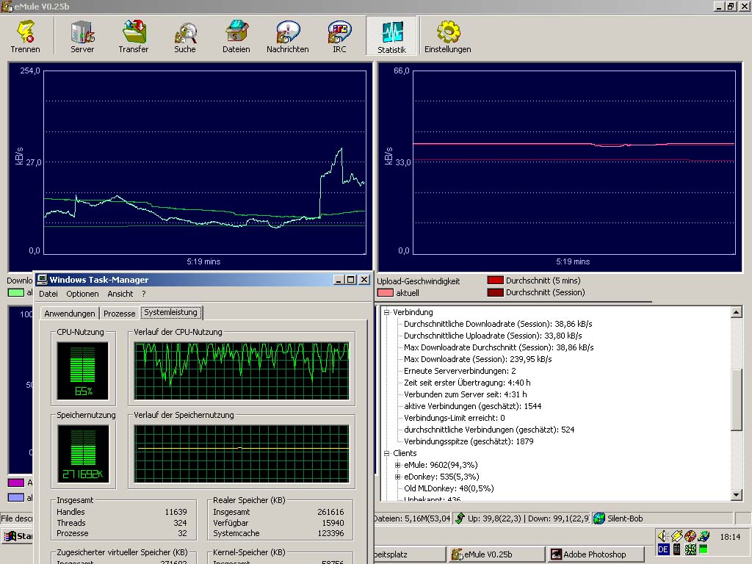
Task: Open the Datei menu in Task-Manager
Action: tap(48, 294)
